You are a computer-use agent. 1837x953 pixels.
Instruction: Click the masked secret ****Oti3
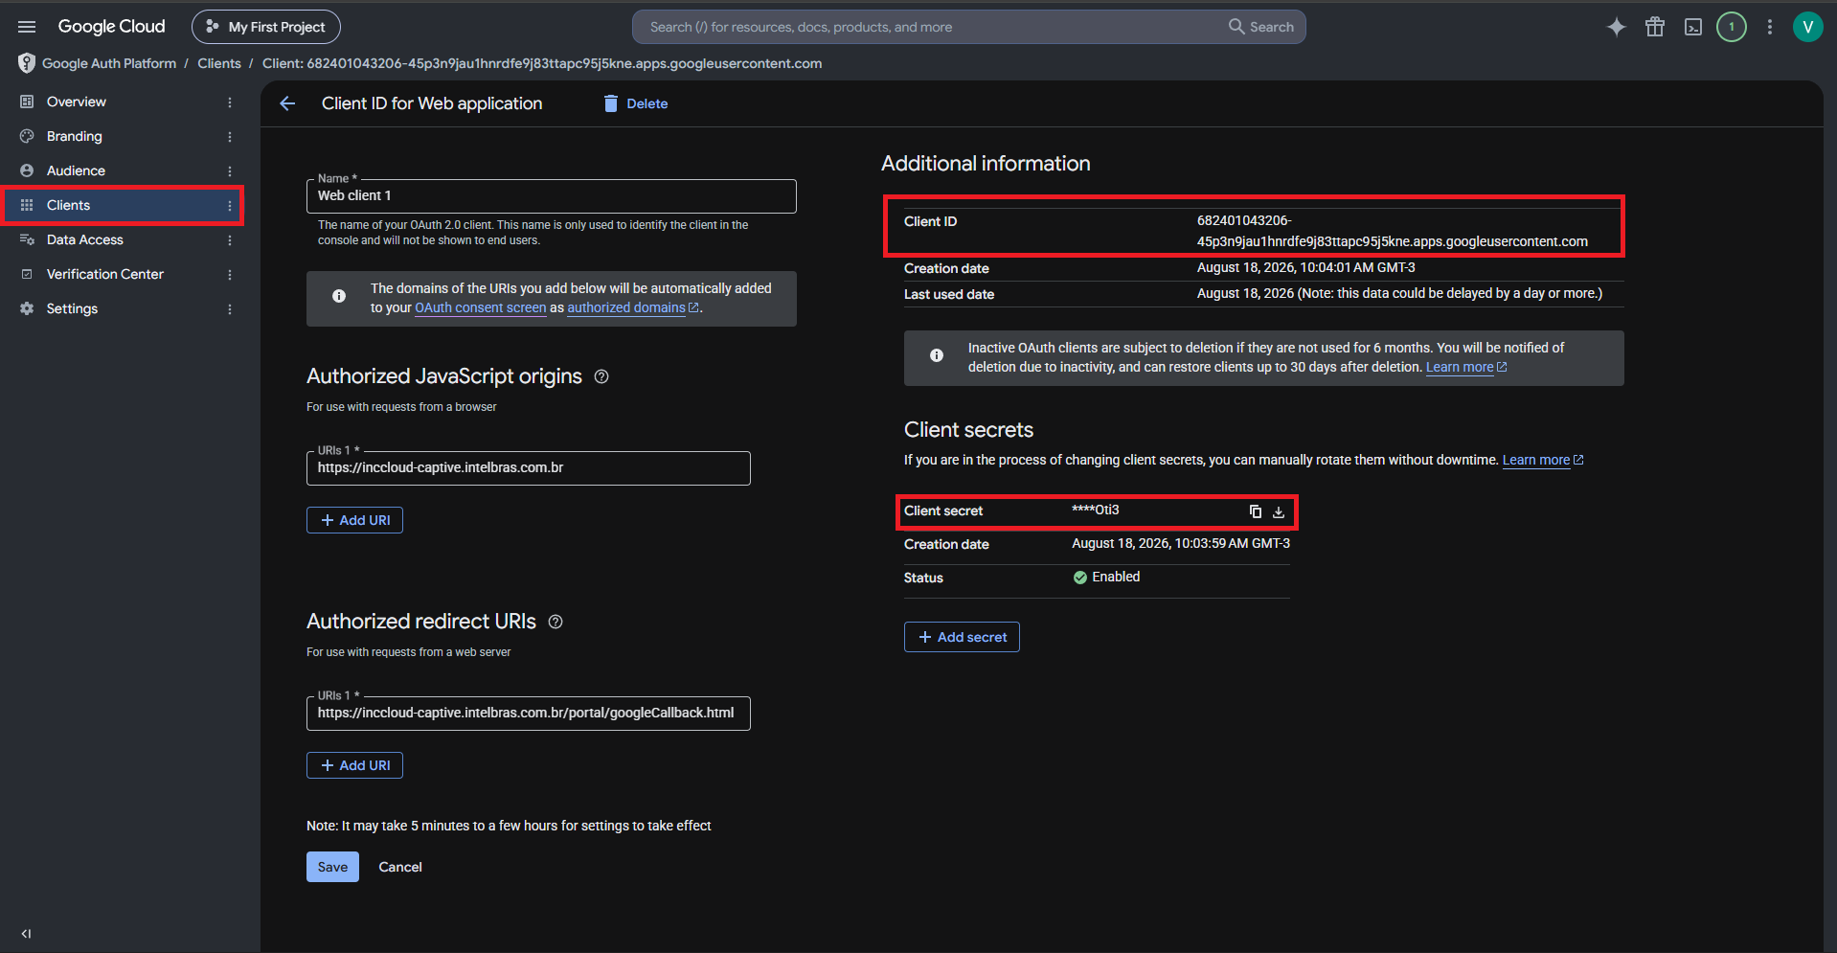[1096, 510]
